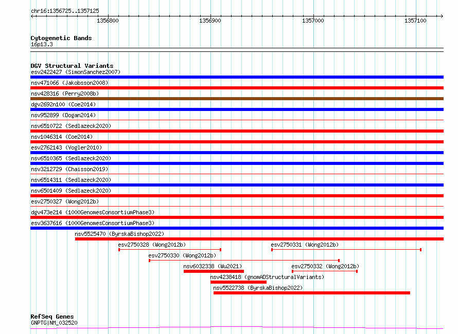Click the nsv3212729 (Chaisson2019) variant label

click(x=69, y=169)
